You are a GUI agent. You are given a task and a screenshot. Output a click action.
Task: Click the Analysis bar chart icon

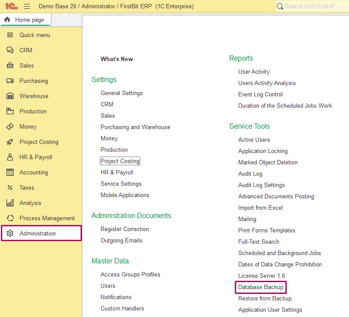(10, 203)
